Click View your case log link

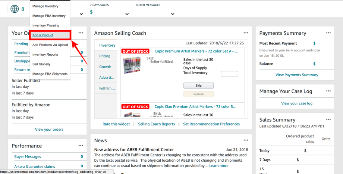click(297, 103)
